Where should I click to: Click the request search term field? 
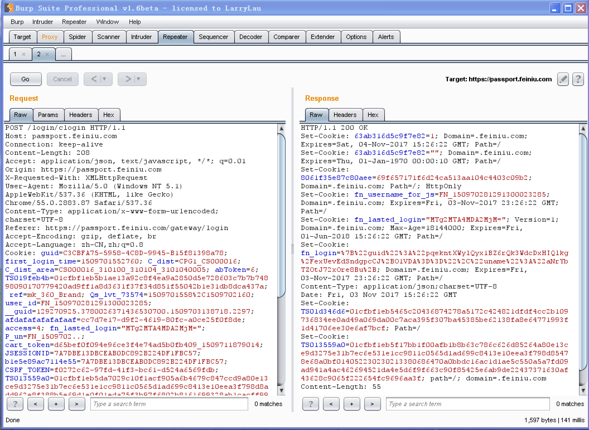(x=169, y=404)
